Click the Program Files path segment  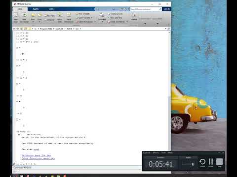(46, 29)
